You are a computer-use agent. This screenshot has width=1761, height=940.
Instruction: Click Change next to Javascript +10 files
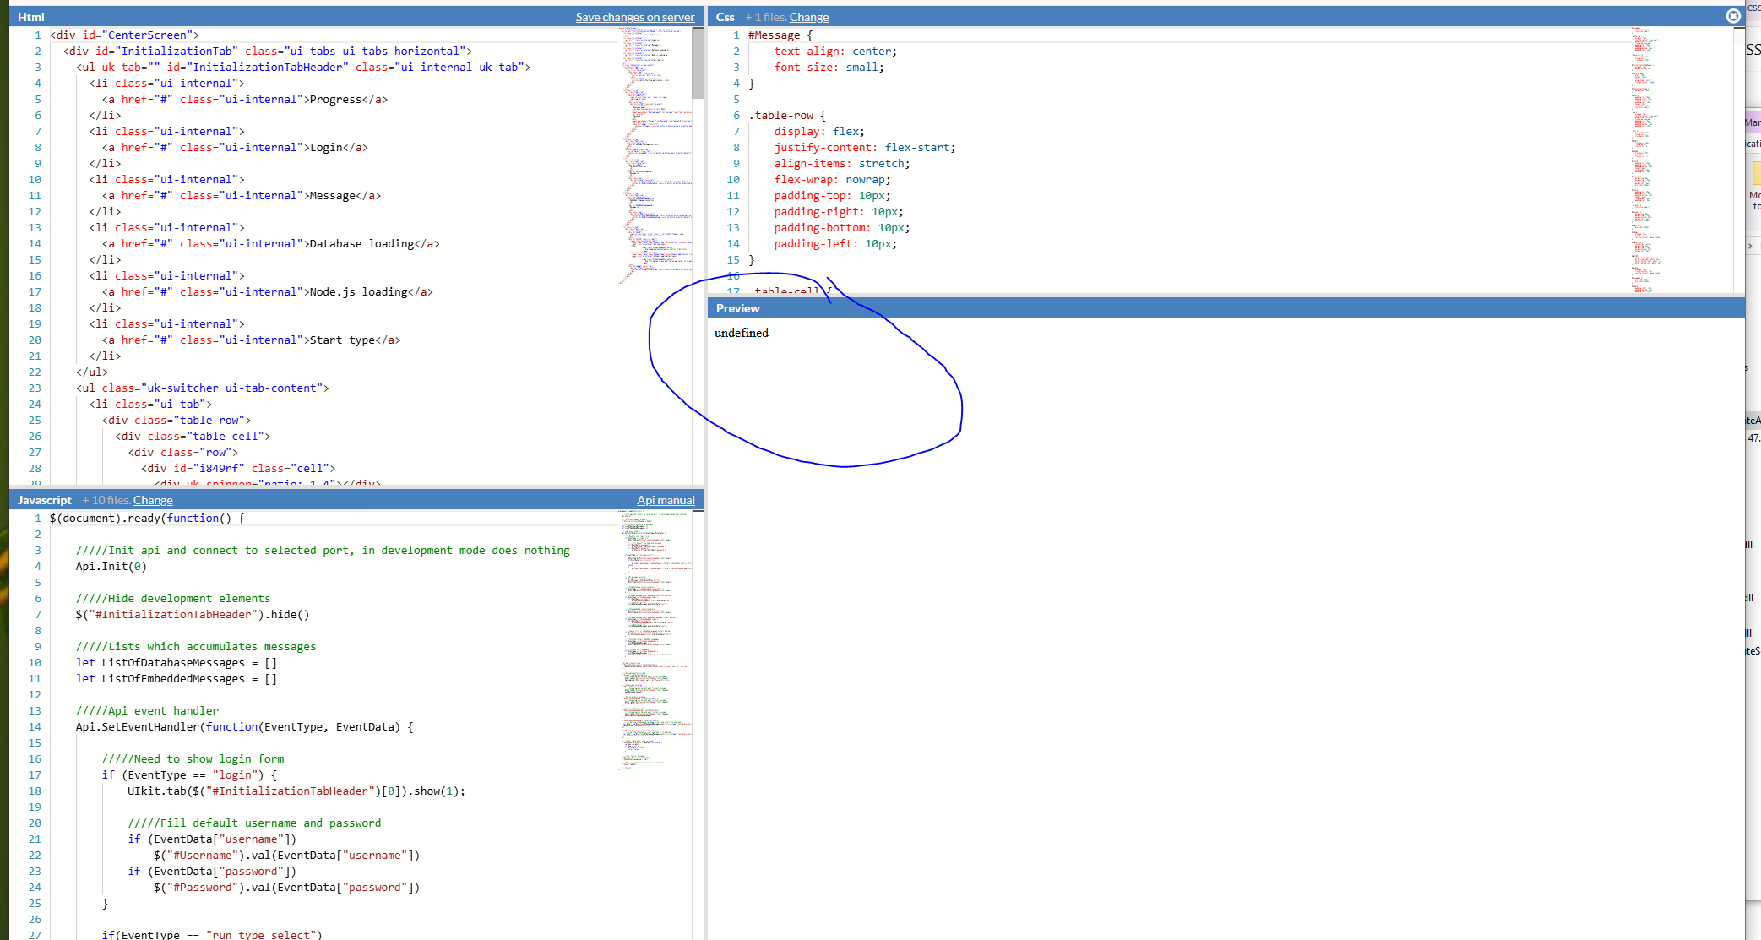[153, 500]
